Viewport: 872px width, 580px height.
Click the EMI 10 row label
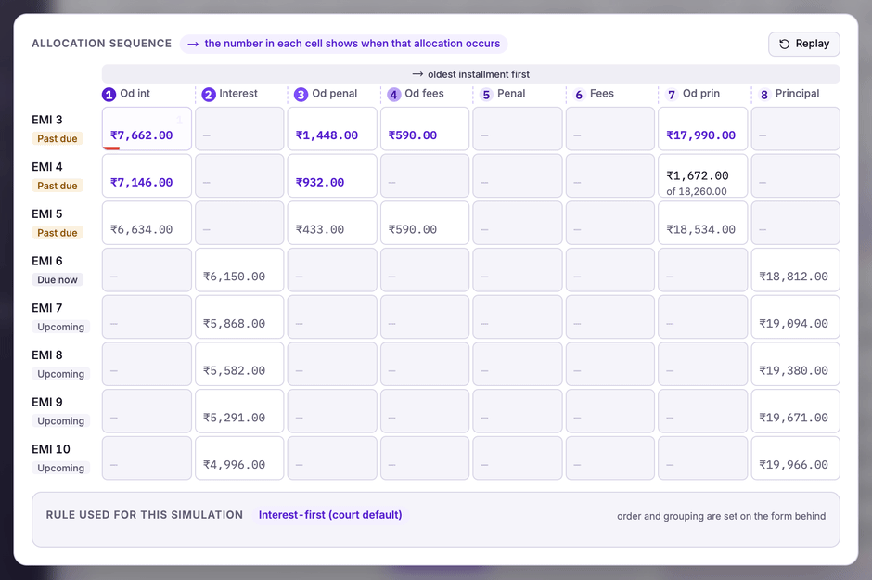pos(51,449)
